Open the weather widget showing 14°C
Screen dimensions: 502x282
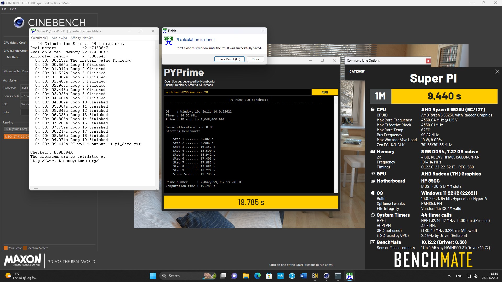tap(20, 276)
